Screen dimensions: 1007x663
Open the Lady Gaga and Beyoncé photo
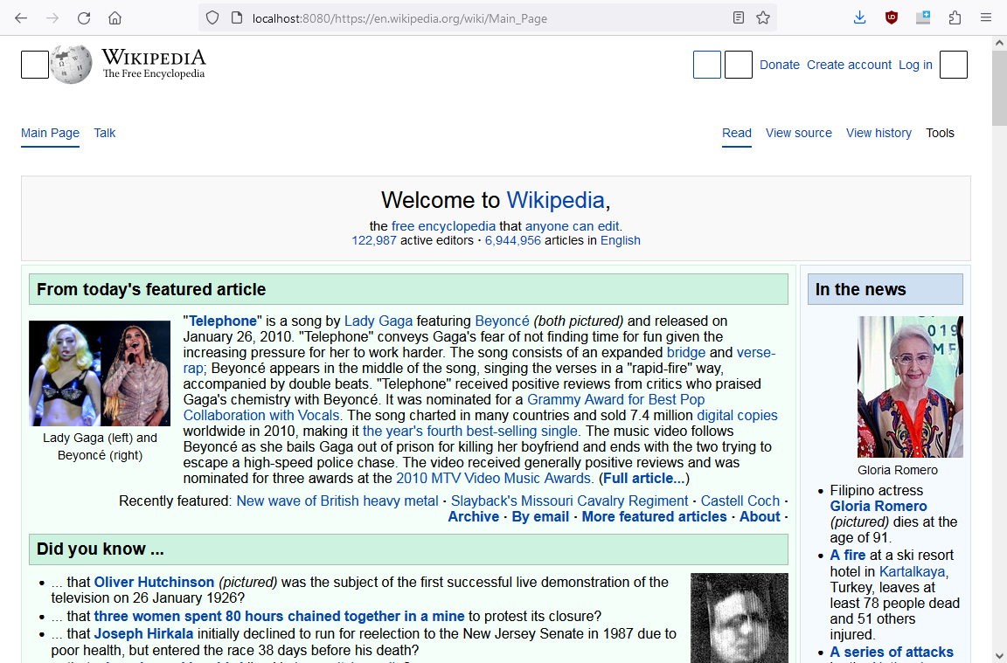click(100, 374)
